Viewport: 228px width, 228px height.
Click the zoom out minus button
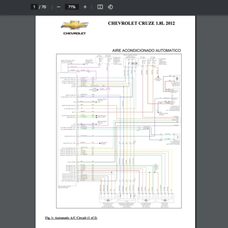(59, 7)
